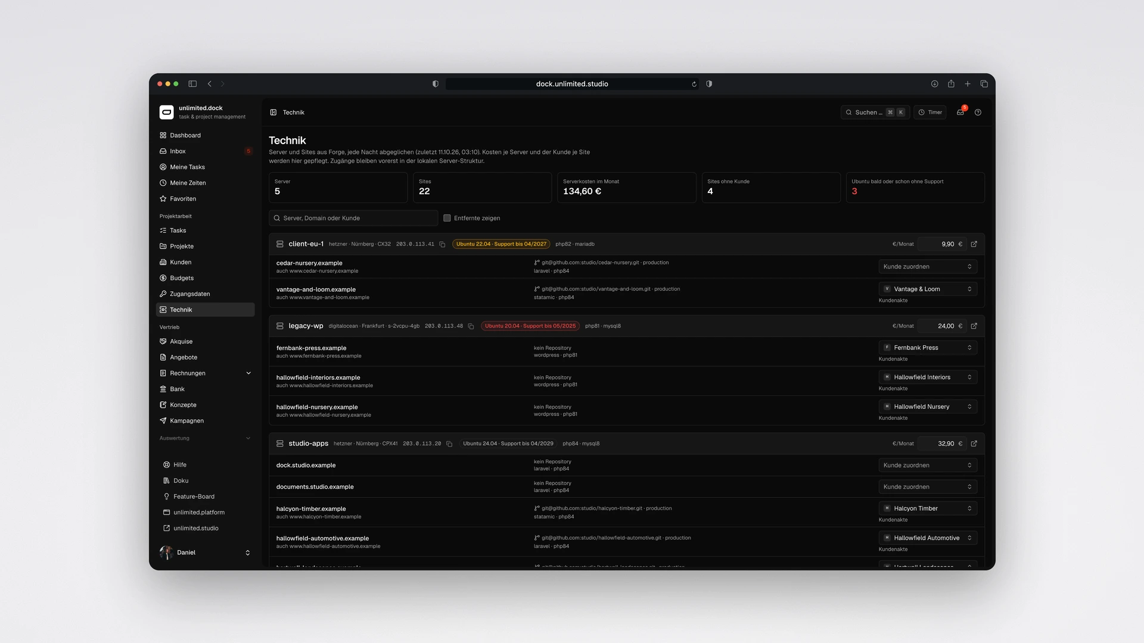1144x643 pixels.
Task: Copy IP address of legacy-wp server
Action: pos(471,326)
